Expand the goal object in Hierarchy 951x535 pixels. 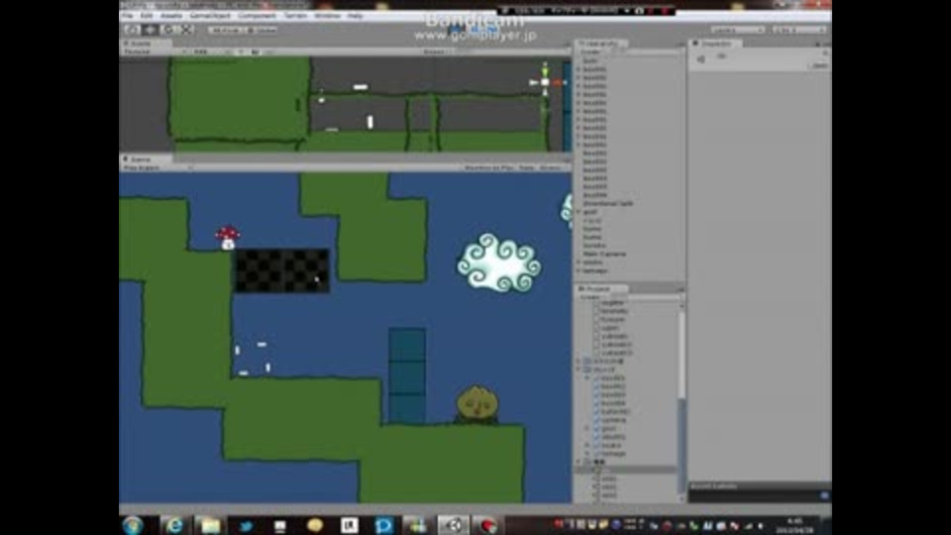coord(580,212)
